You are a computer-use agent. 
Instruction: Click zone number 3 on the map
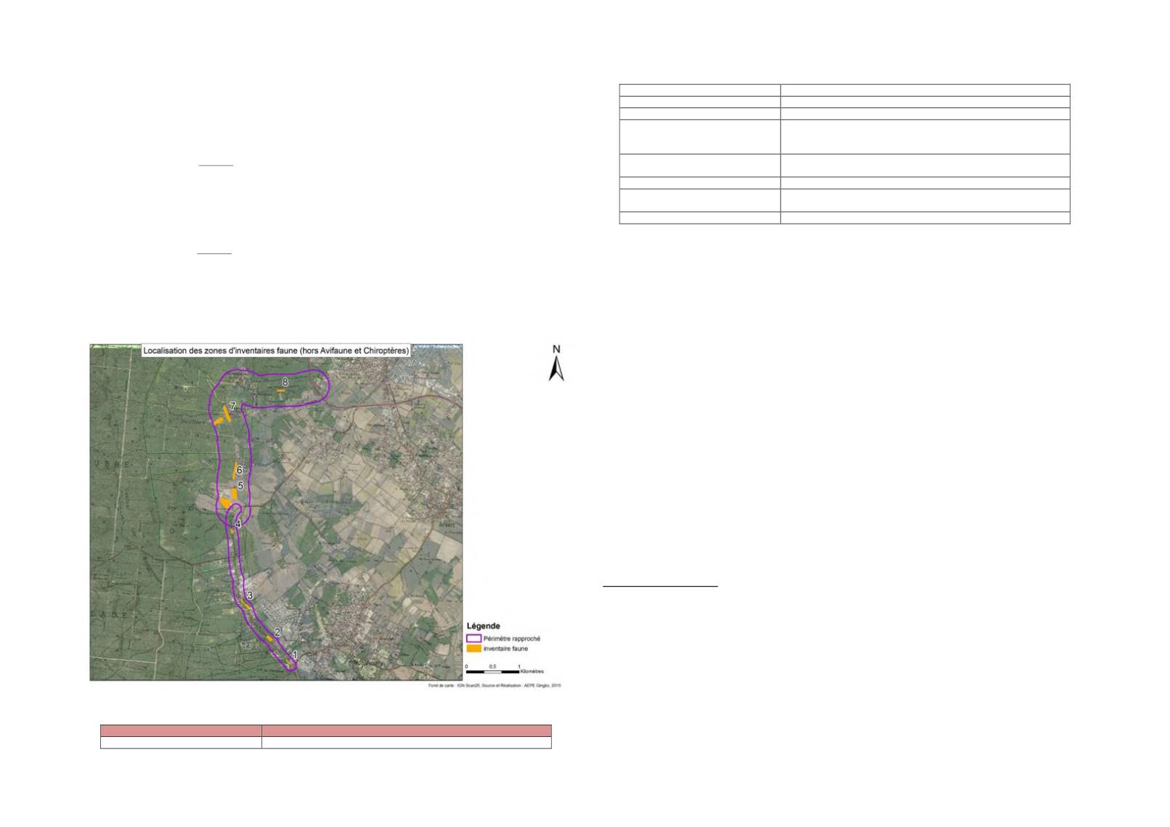pyautogui.click(x=250, y=595)
